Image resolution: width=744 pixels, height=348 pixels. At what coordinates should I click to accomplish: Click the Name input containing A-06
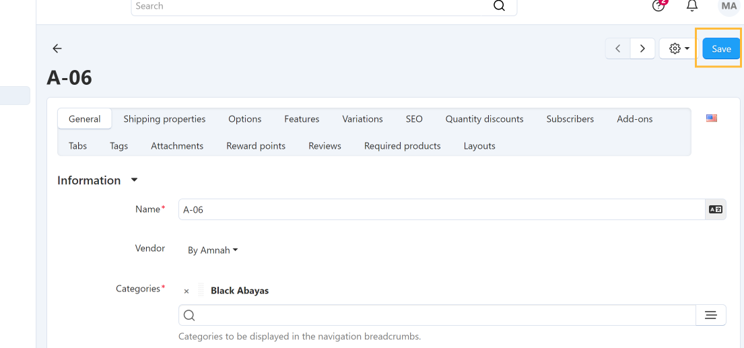click(x=442, y=209)
